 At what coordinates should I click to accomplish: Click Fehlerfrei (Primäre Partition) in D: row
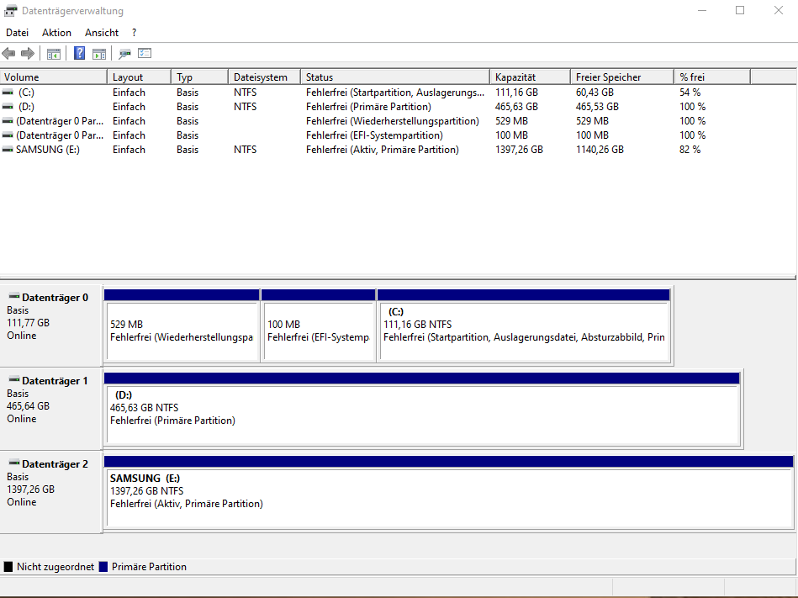368,107
